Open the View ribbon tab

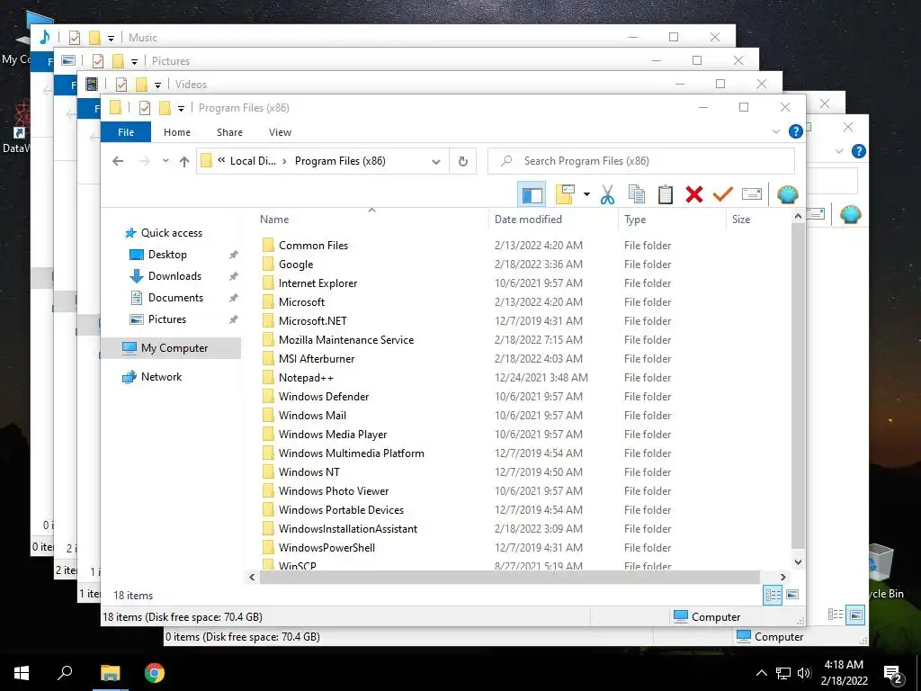(x=281, y=132)
